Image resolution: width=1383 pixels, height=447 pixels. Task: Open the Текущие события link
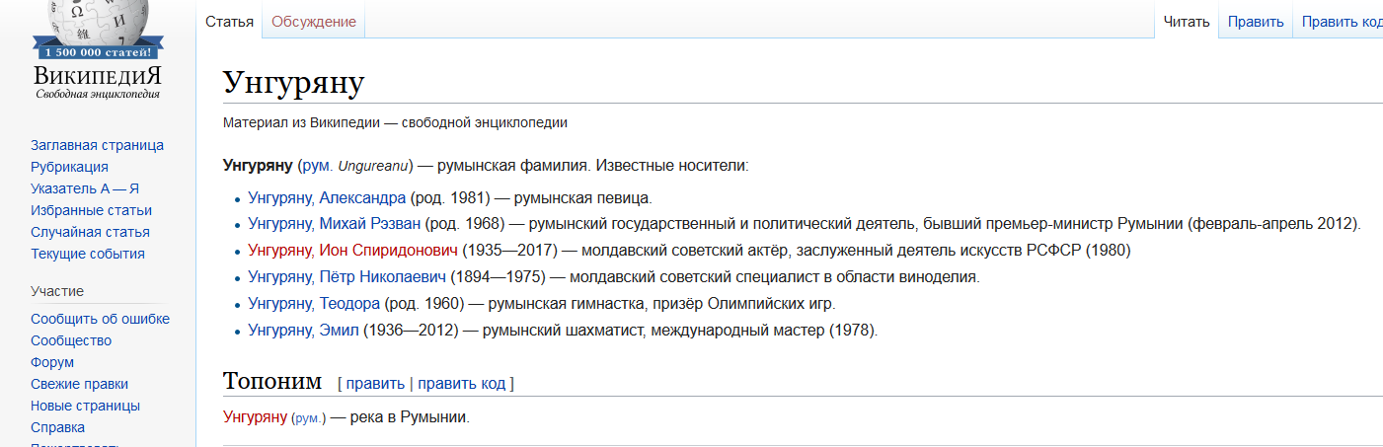click(88, 254)
